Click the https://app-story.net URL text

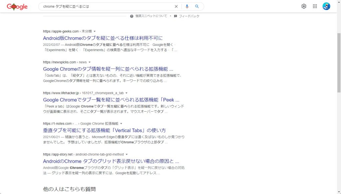pyautogui.click(x=58, y=154)
